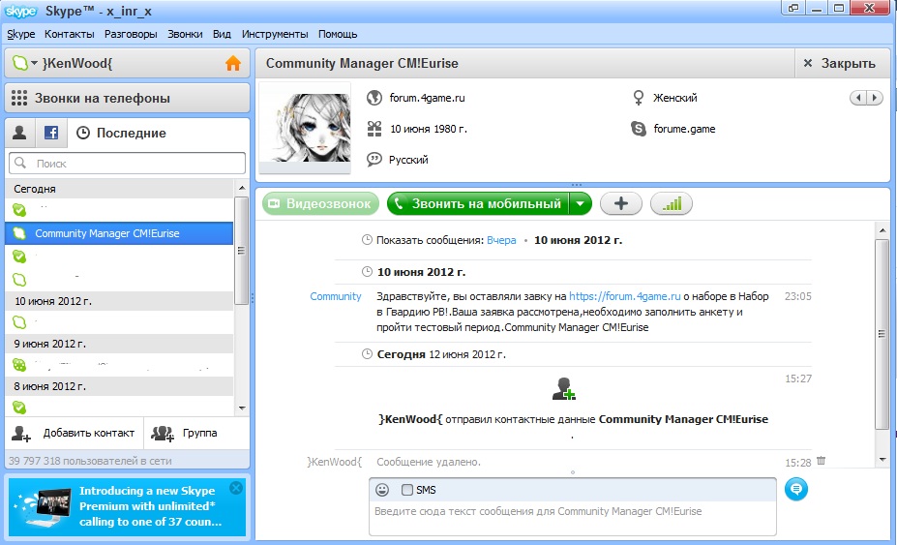Image resolution: width=897 pixels, height=545 pixels.
Task: Select Community Manager CM!Eurise conversation
Action: (x=119, y=233)
